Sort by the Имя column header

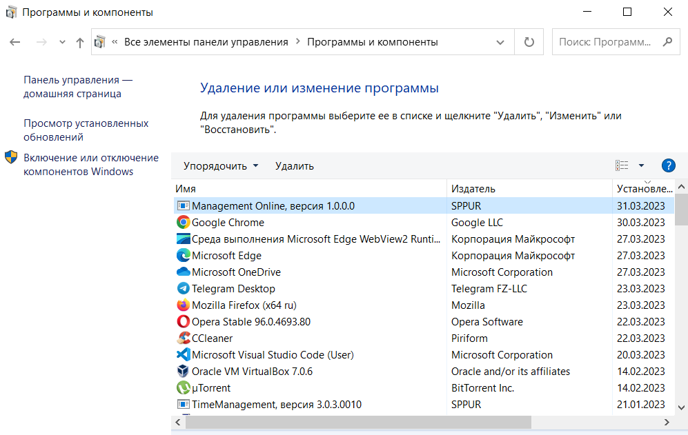pos(309,189)
